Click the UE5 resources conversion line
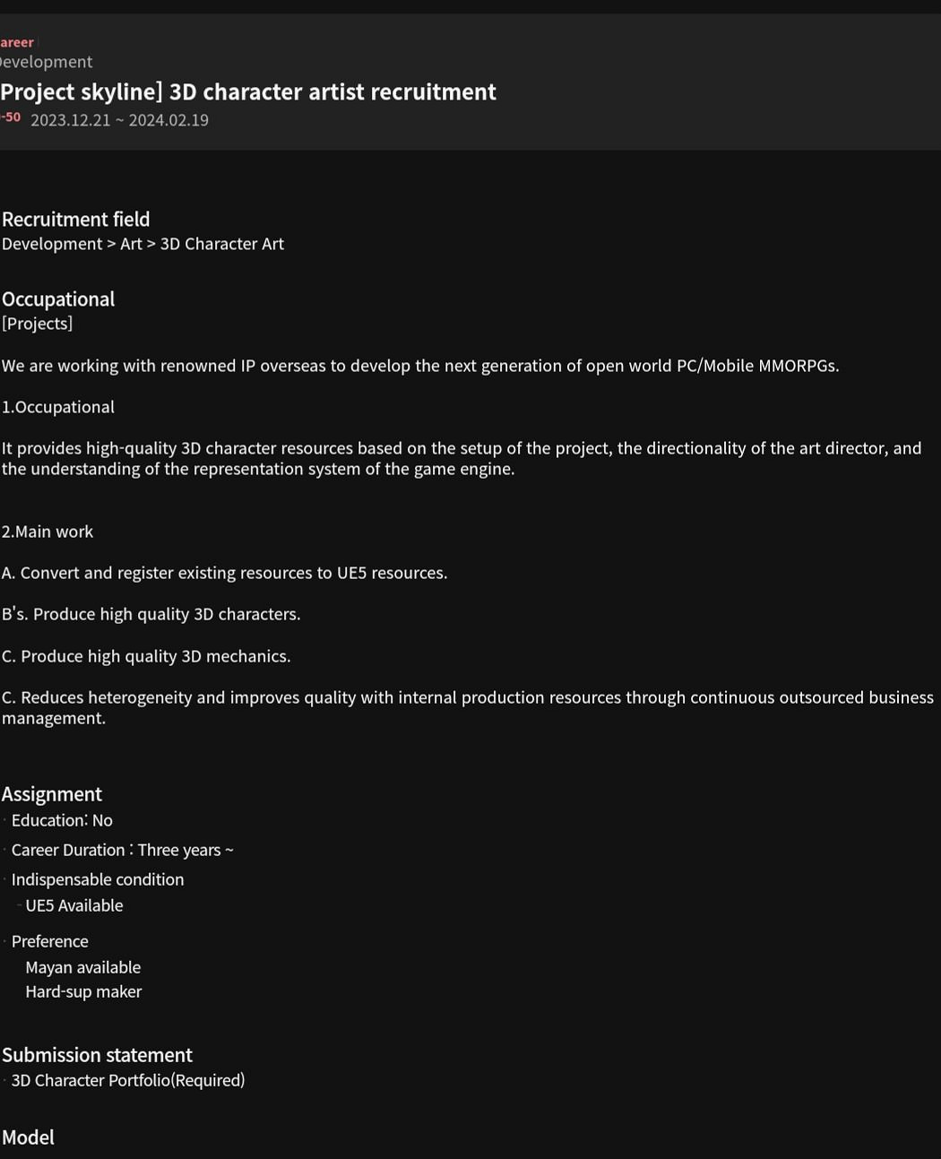 click(225, 573)
